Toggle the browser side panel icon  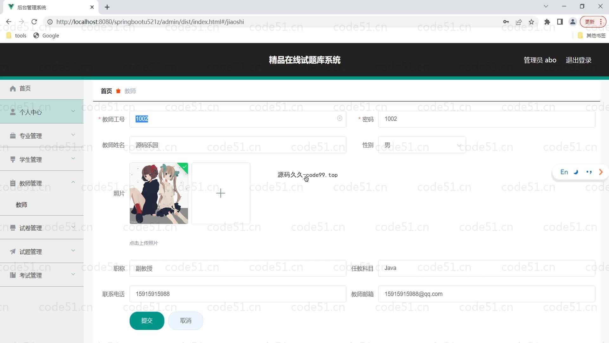[x=560, y=22]
